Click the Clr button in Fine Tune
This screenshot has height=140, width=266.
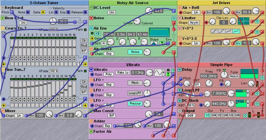(x=84, y=82)
